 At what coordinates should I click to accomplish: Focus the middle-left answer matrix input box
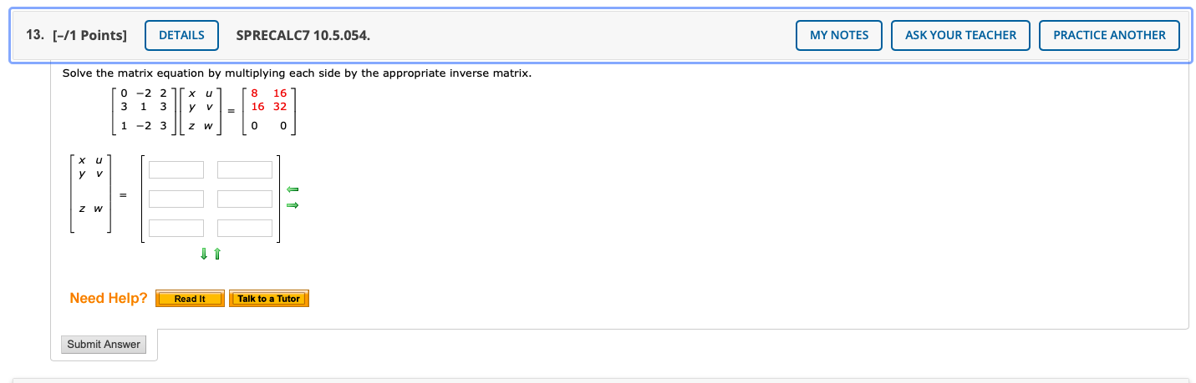pyautogui.click(x=176, y=199)
